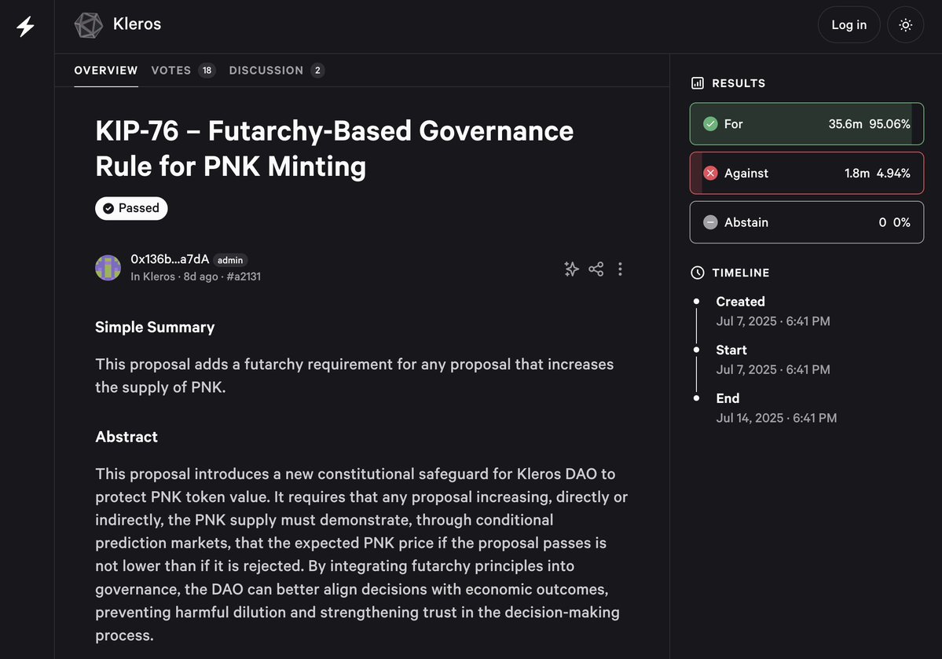Click the Abstract heading
This screenshot has height=659, width=942.
pyautogui.click(x=126, y=437)
